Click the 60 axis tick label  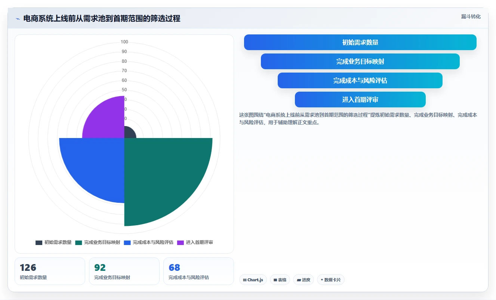click(124, 80)
